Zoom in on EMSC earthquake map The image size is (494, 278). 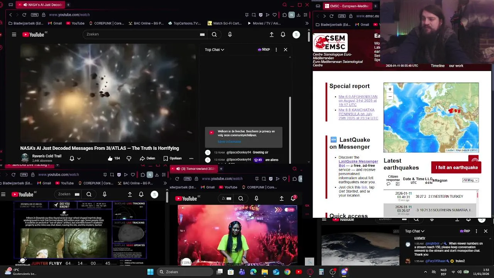pos(390,89)
